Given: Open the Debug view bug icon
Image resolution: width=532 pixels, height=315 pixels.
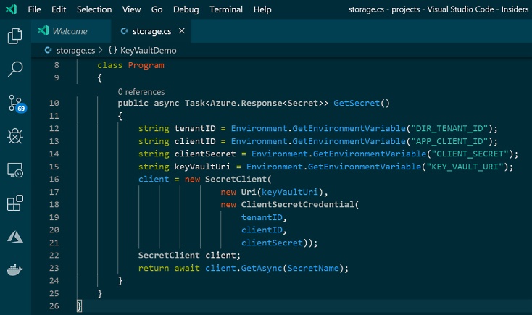Looking at the screenshot, I should coord(14,136).
